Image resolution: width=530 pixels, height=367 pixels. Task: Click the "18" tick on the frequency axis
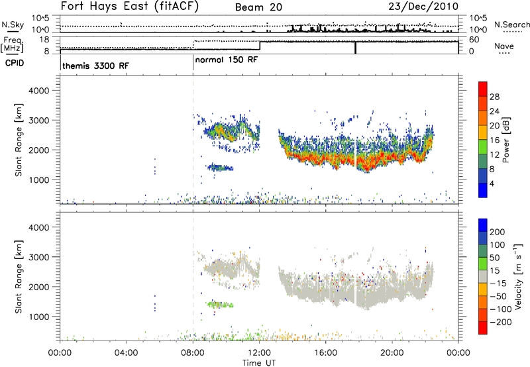tap(44, 40)
